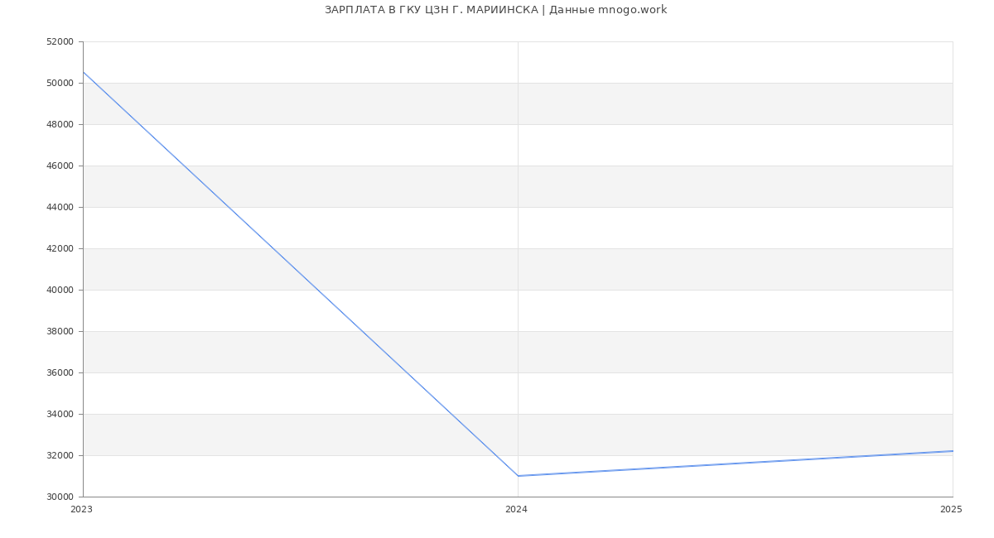Select the 50000 y-axis label
The width and height of the screenshot is (994, 538).
pos(60,83)
